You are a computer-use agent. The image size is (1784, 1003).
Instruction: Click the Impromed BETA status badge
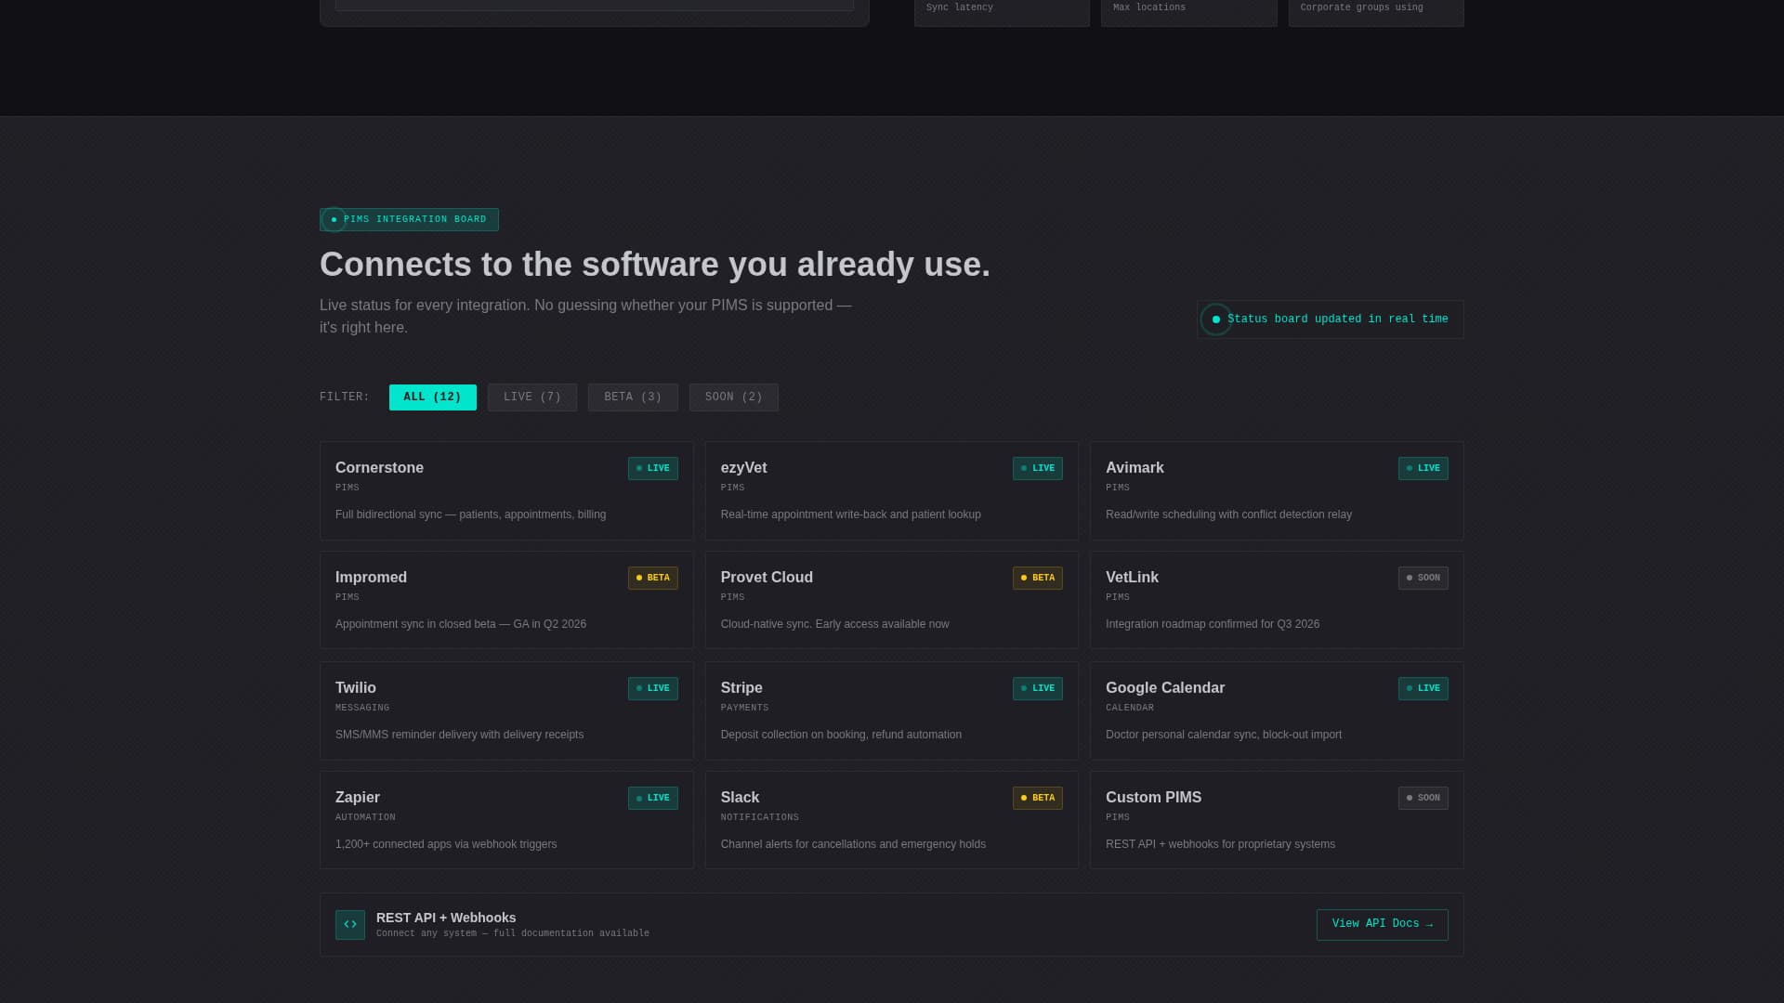(652, 578)
